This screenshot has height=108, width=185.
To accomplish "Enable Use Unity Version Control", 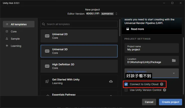I will pyautogui.click(x=126, y=90).
